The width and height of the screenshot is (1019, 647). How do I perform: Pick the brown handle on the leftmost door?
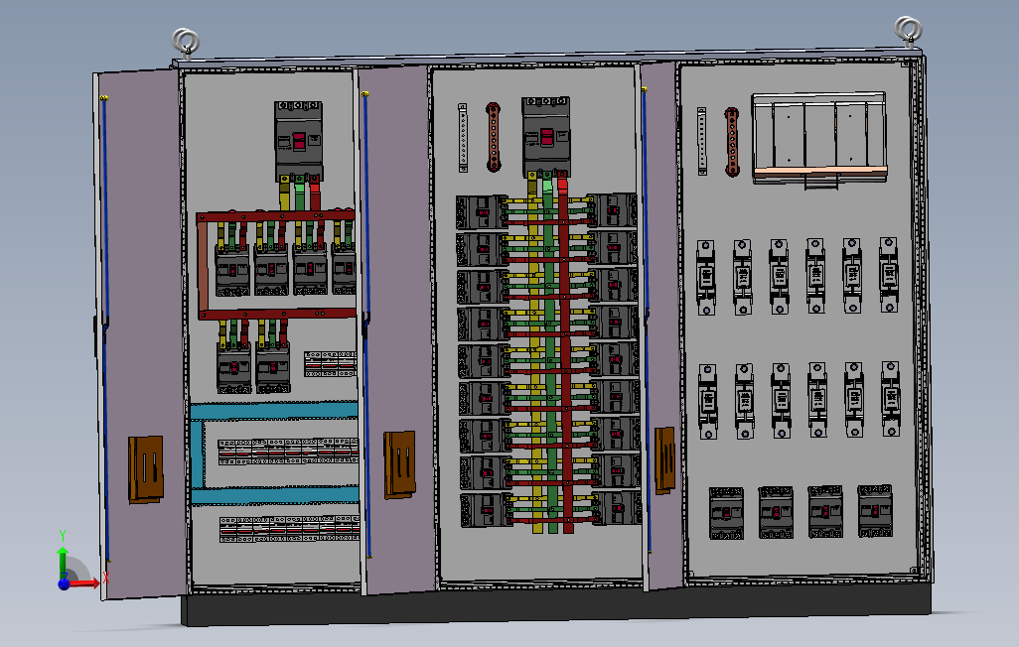(x=146, y=469)
